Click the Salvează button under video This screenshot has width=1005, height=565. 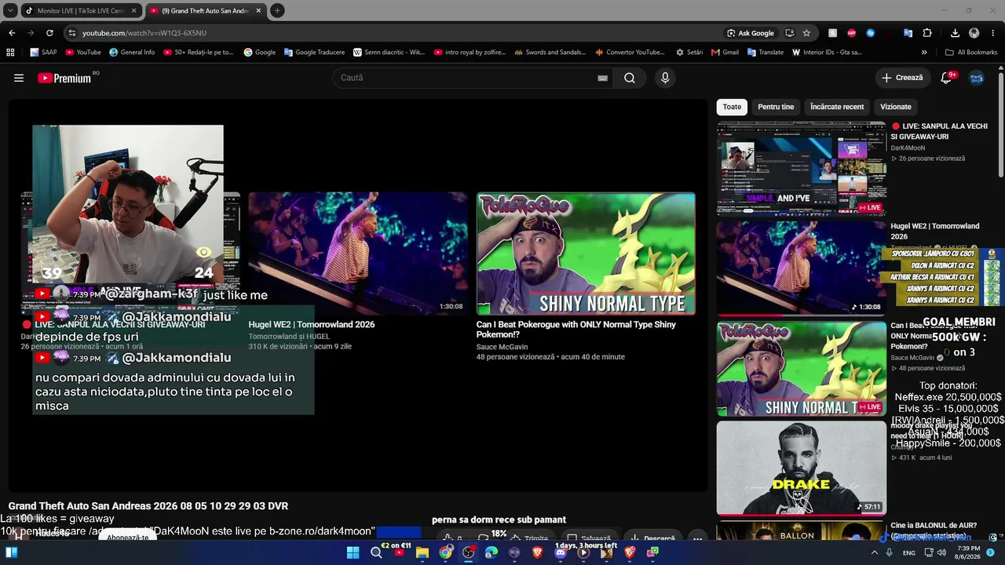589,538
